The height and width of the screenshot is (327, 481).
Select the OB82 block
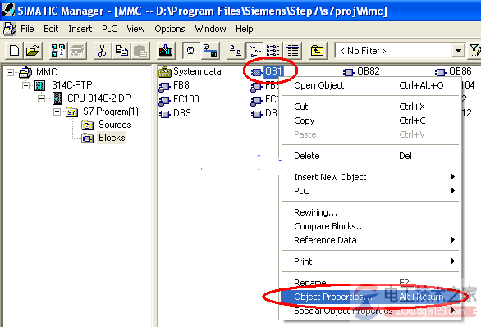tap(368, 71)
